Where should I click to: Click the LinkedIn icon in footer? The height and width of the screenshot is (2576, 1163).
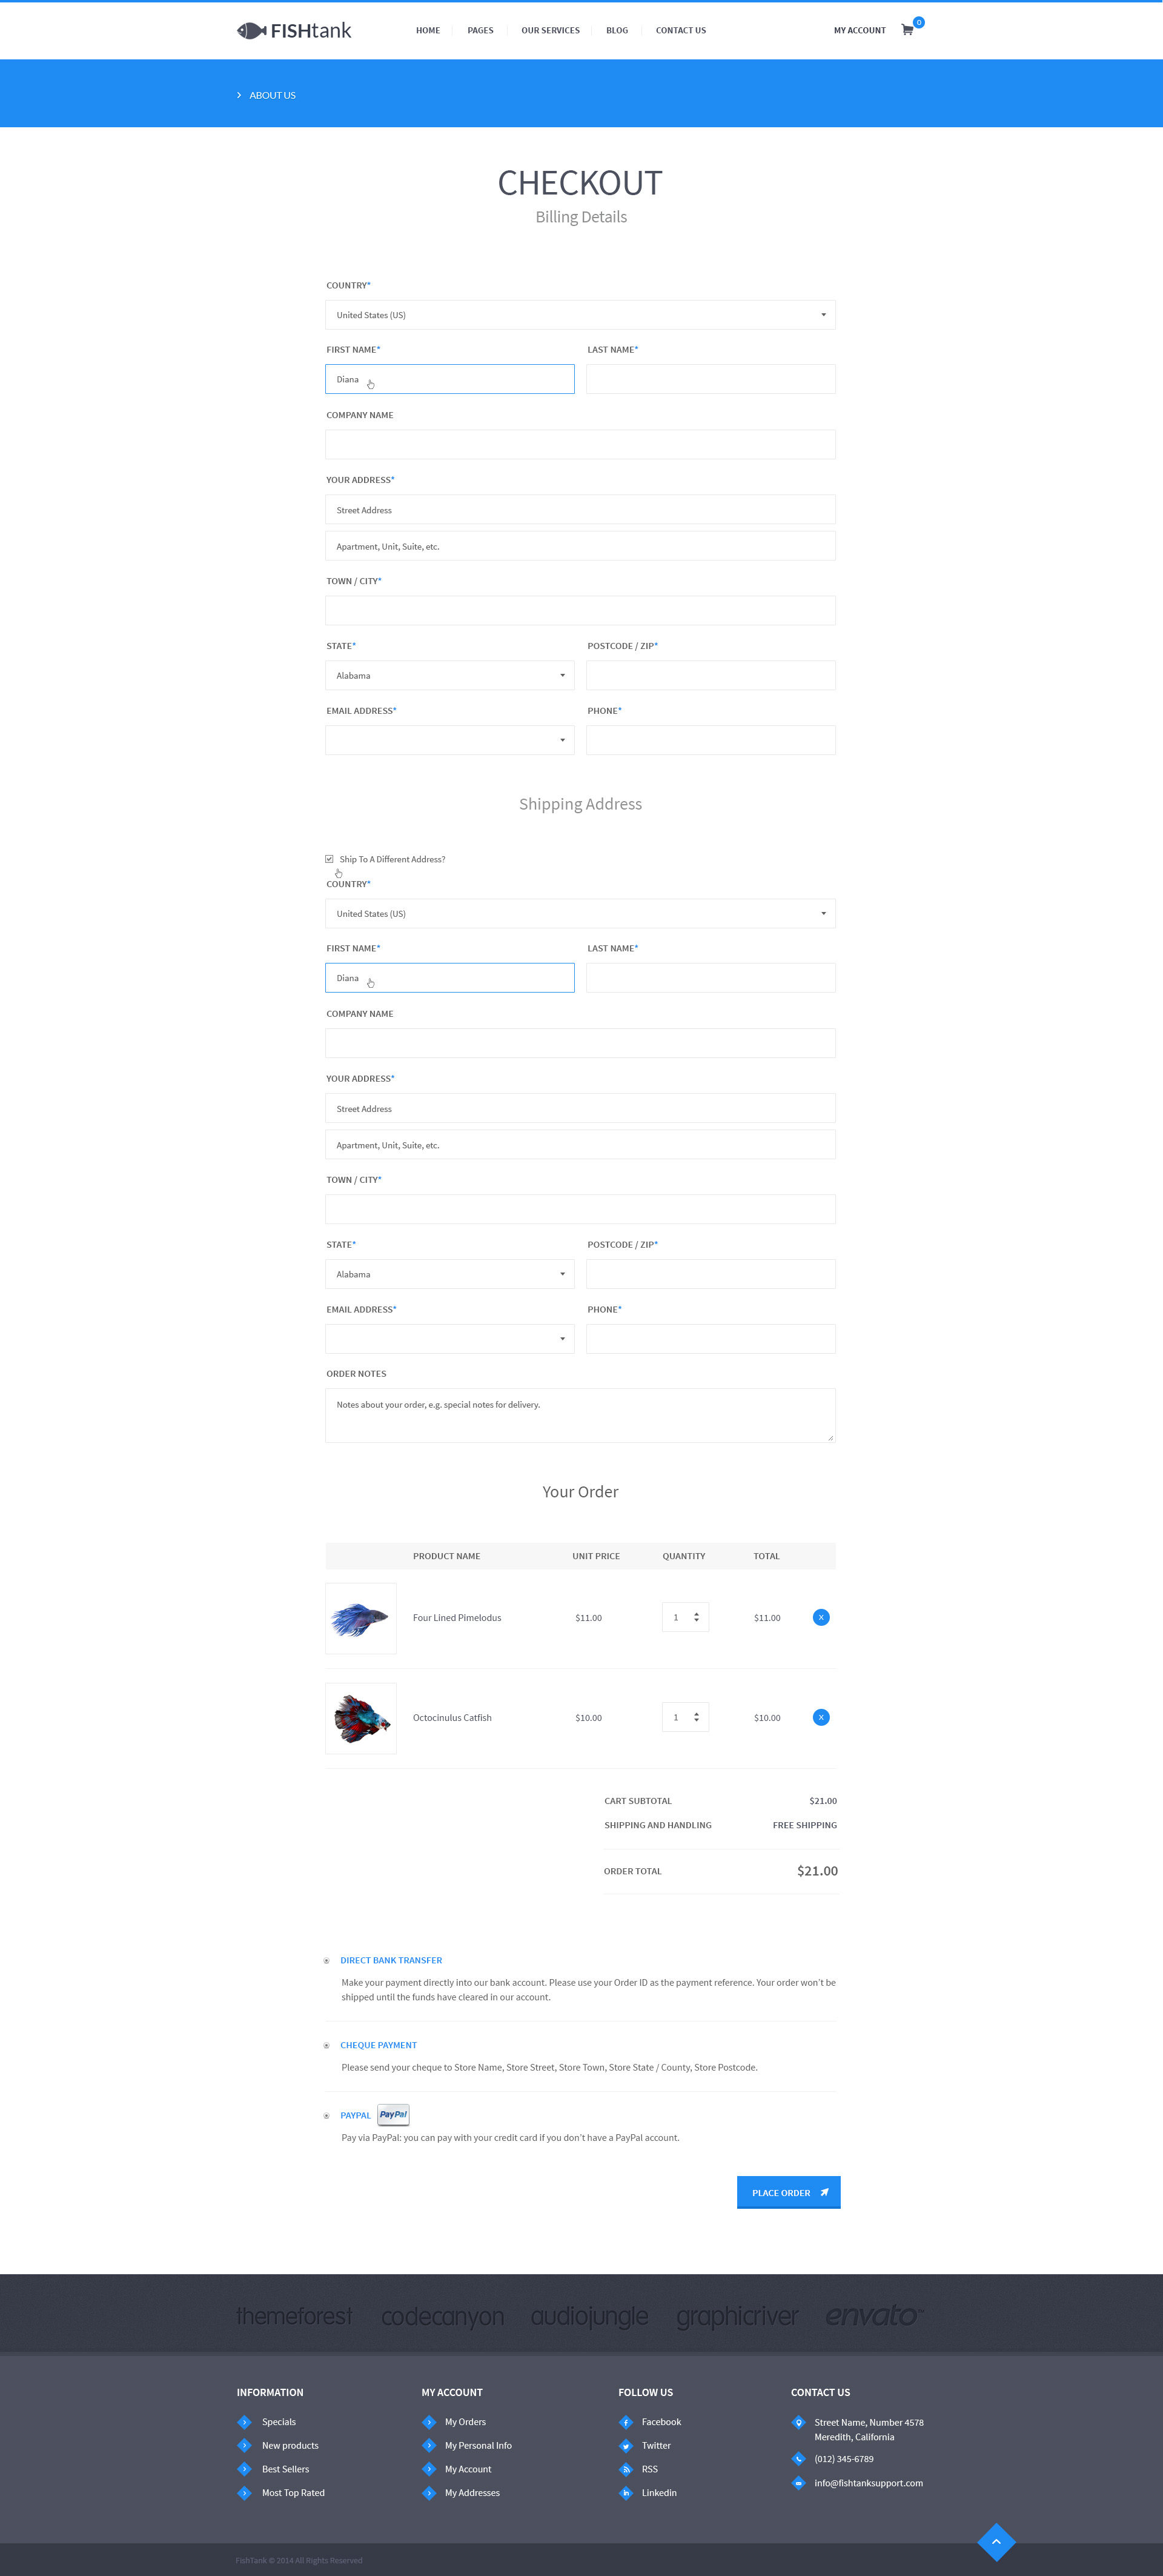pyautogui.click(x=626, y=2493)
